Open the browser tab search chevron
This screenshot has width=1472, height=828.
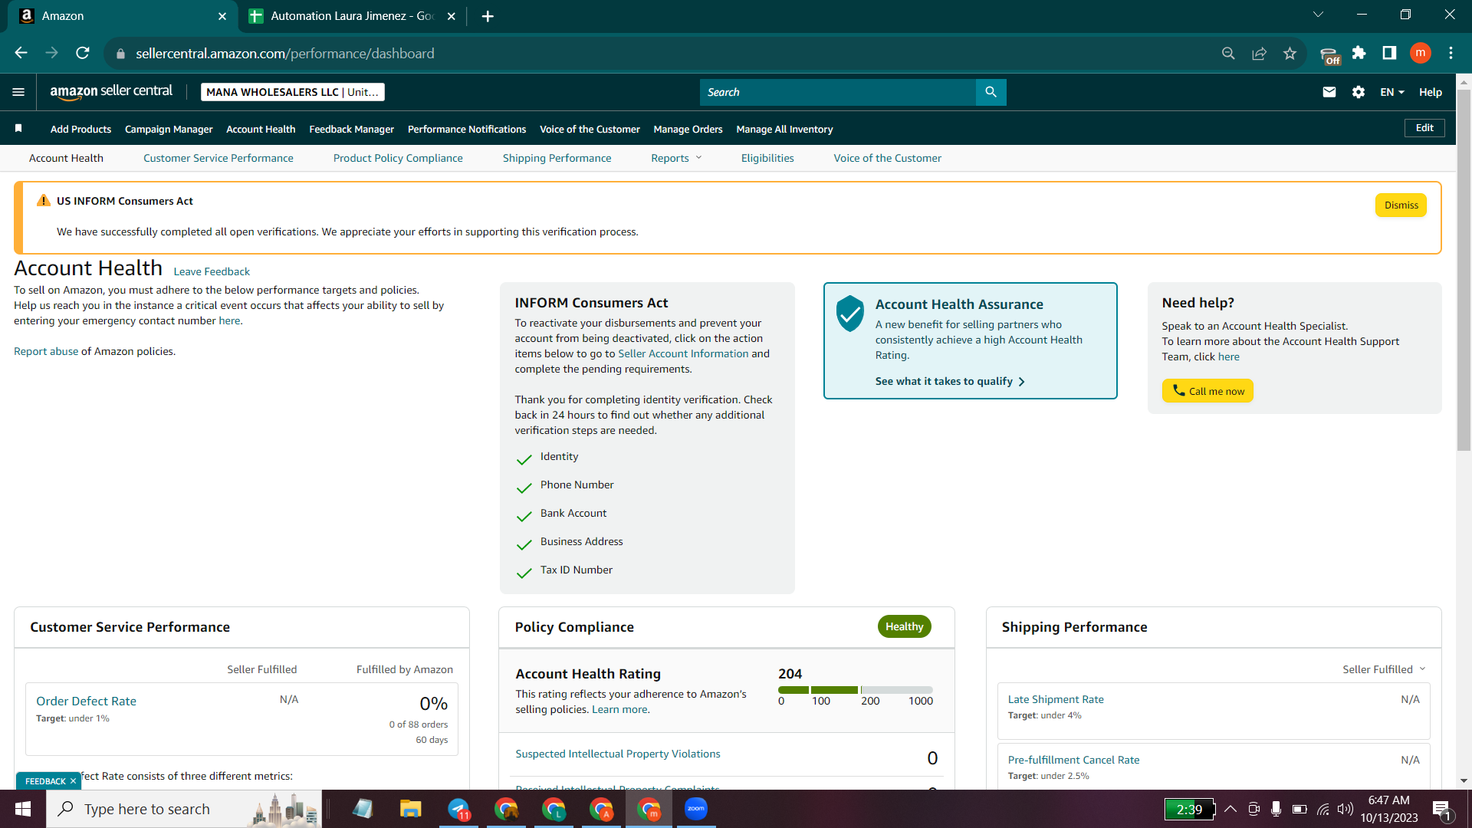pyautogui.click(x=1318, y=15)
